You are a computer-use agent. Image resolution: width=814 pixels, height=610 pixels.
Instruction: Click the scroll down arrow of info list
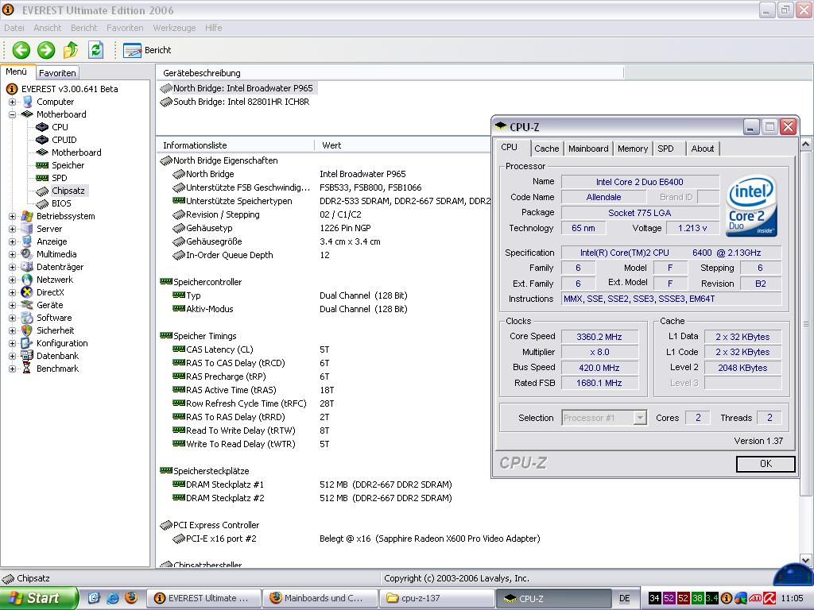coord(806,560)
